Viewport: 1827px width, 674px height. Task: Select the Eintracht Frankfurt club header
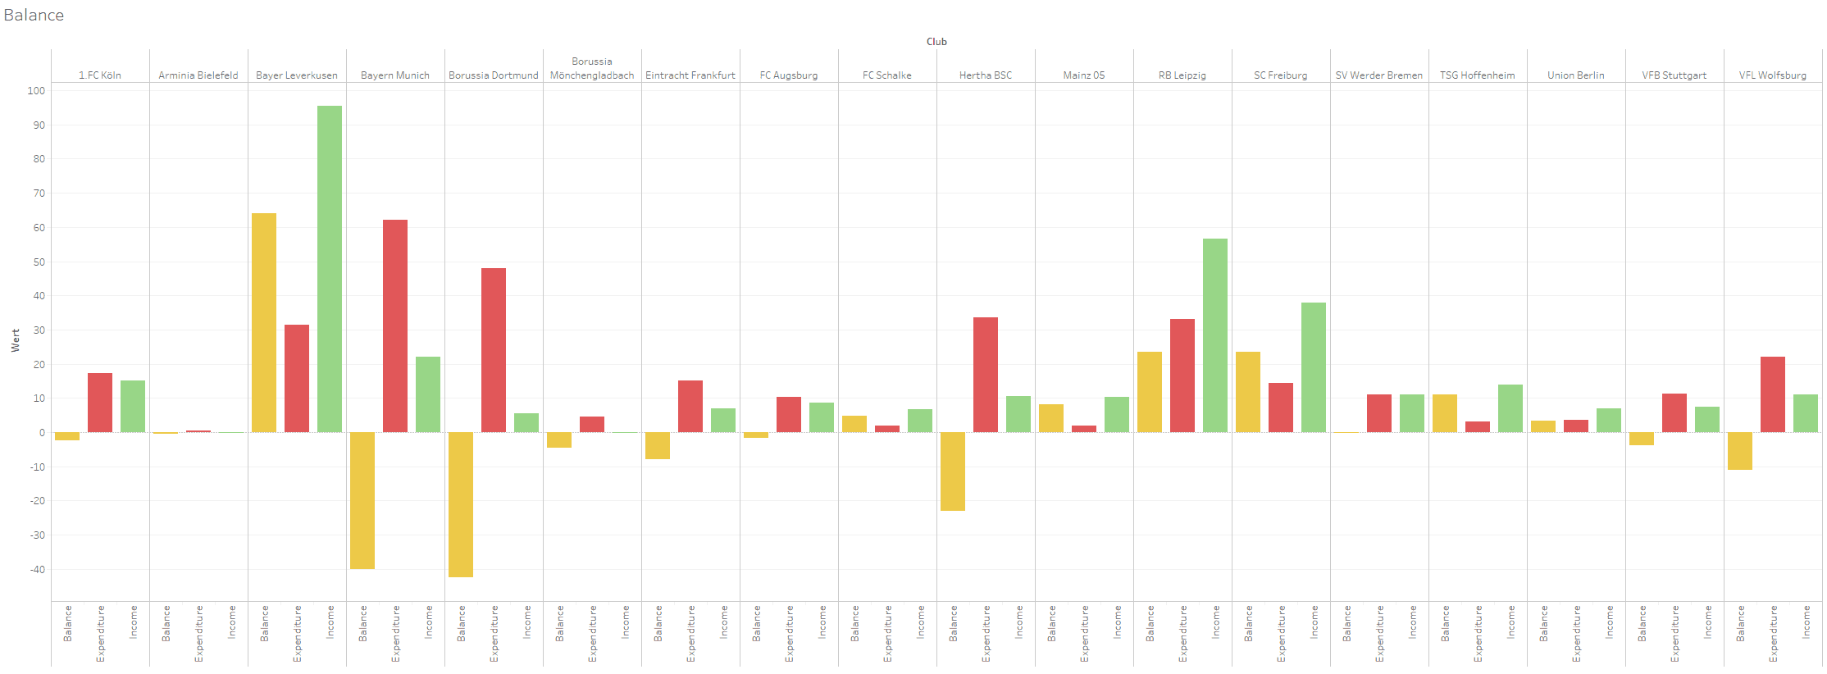pyautogui.click(x=690, y=75)
